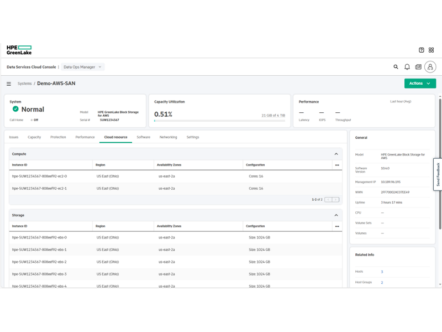
Task: Navigate to Systems breadcrumb link
Action: [x=24, y=84]
